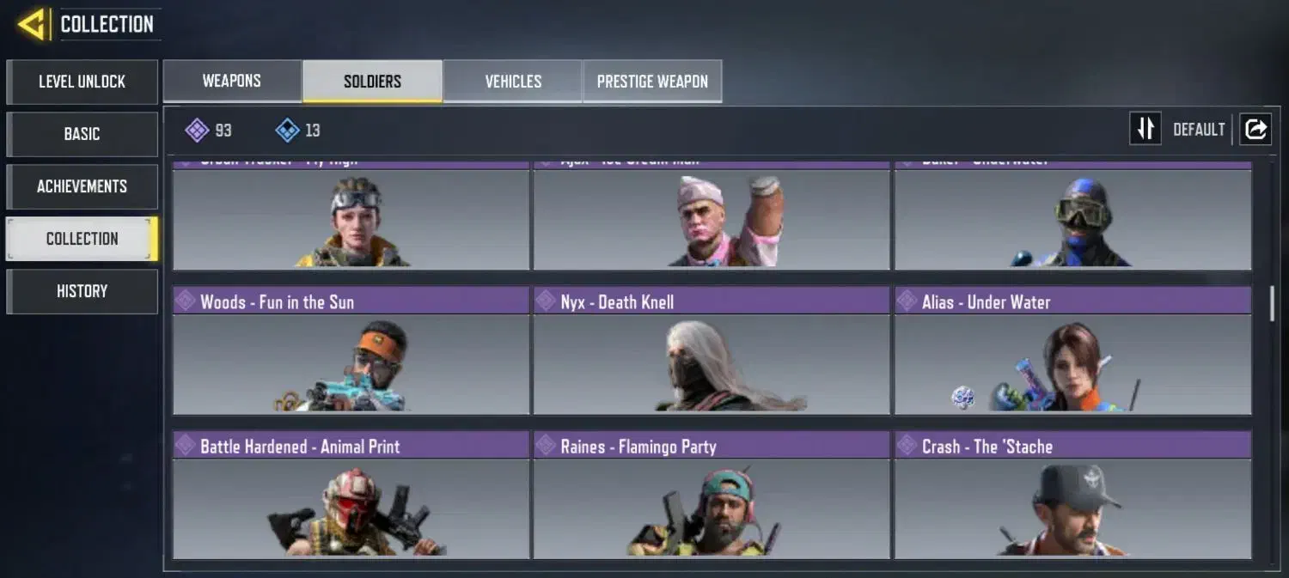
Task: Select the Raines - Flamingo Party soldier card
Action: [x=712, y=496]
